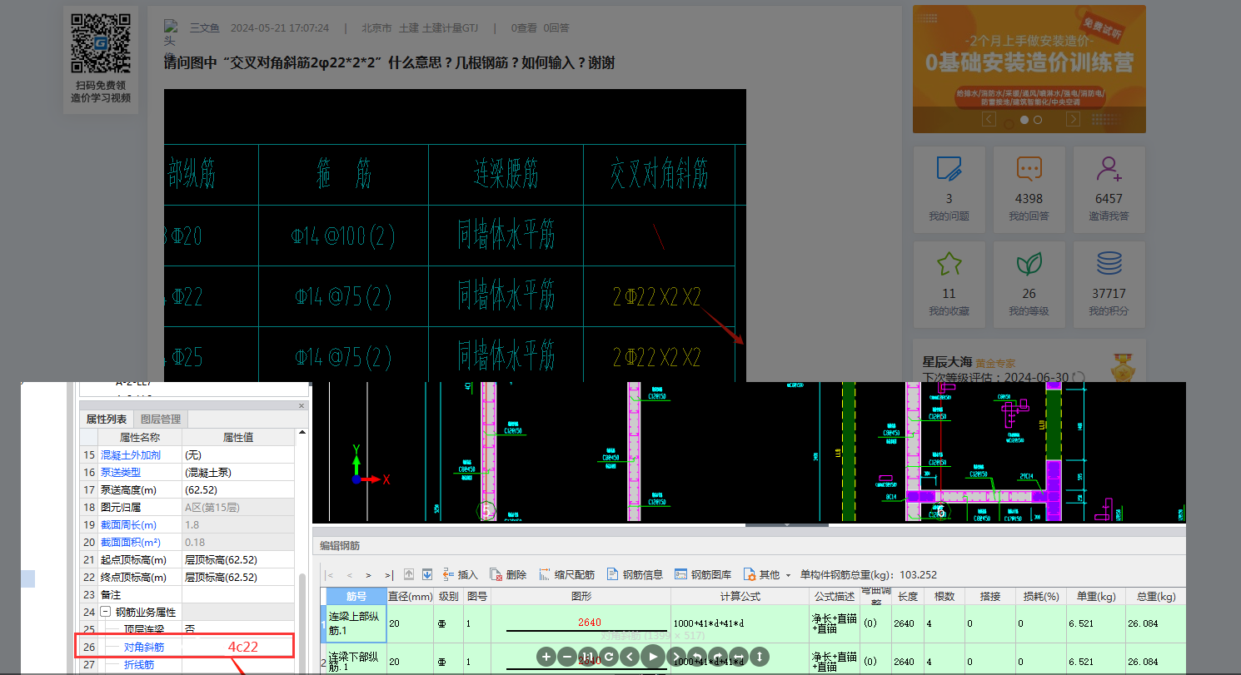Click the 计算公式 column header
Viewport: 1241px width, 675px height.
(741, 596)
